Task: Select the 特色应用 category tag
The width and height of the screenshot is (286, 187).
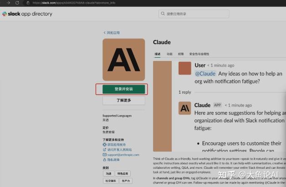Action: [x=123, y=173]
